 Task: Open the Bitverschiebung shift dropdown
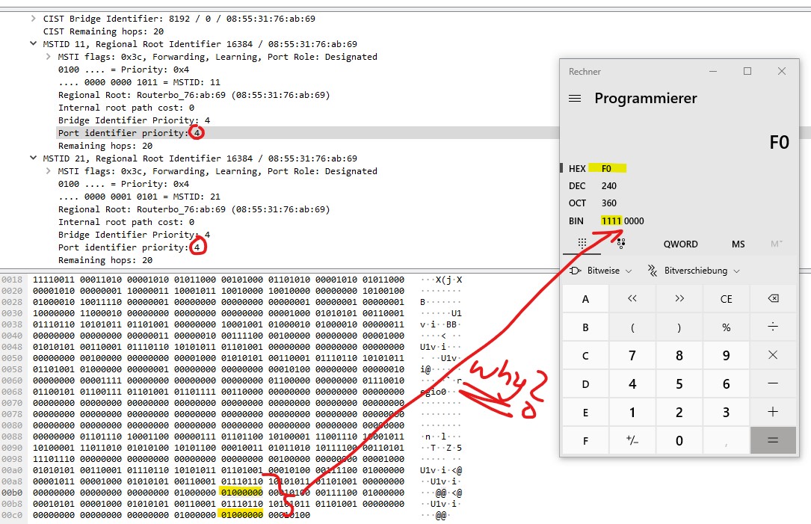click(694, 271)
